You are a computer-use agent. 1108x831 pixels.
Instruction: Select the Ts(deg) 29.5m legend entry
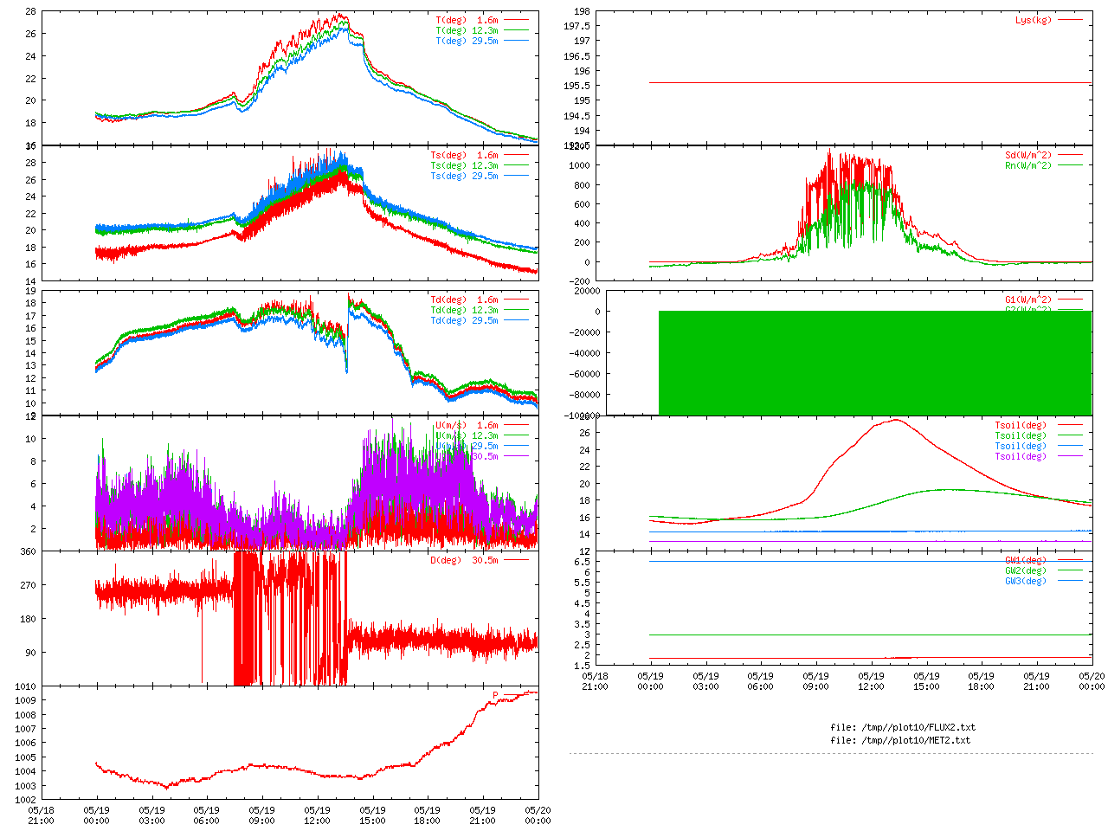click(x=465, y=176)
